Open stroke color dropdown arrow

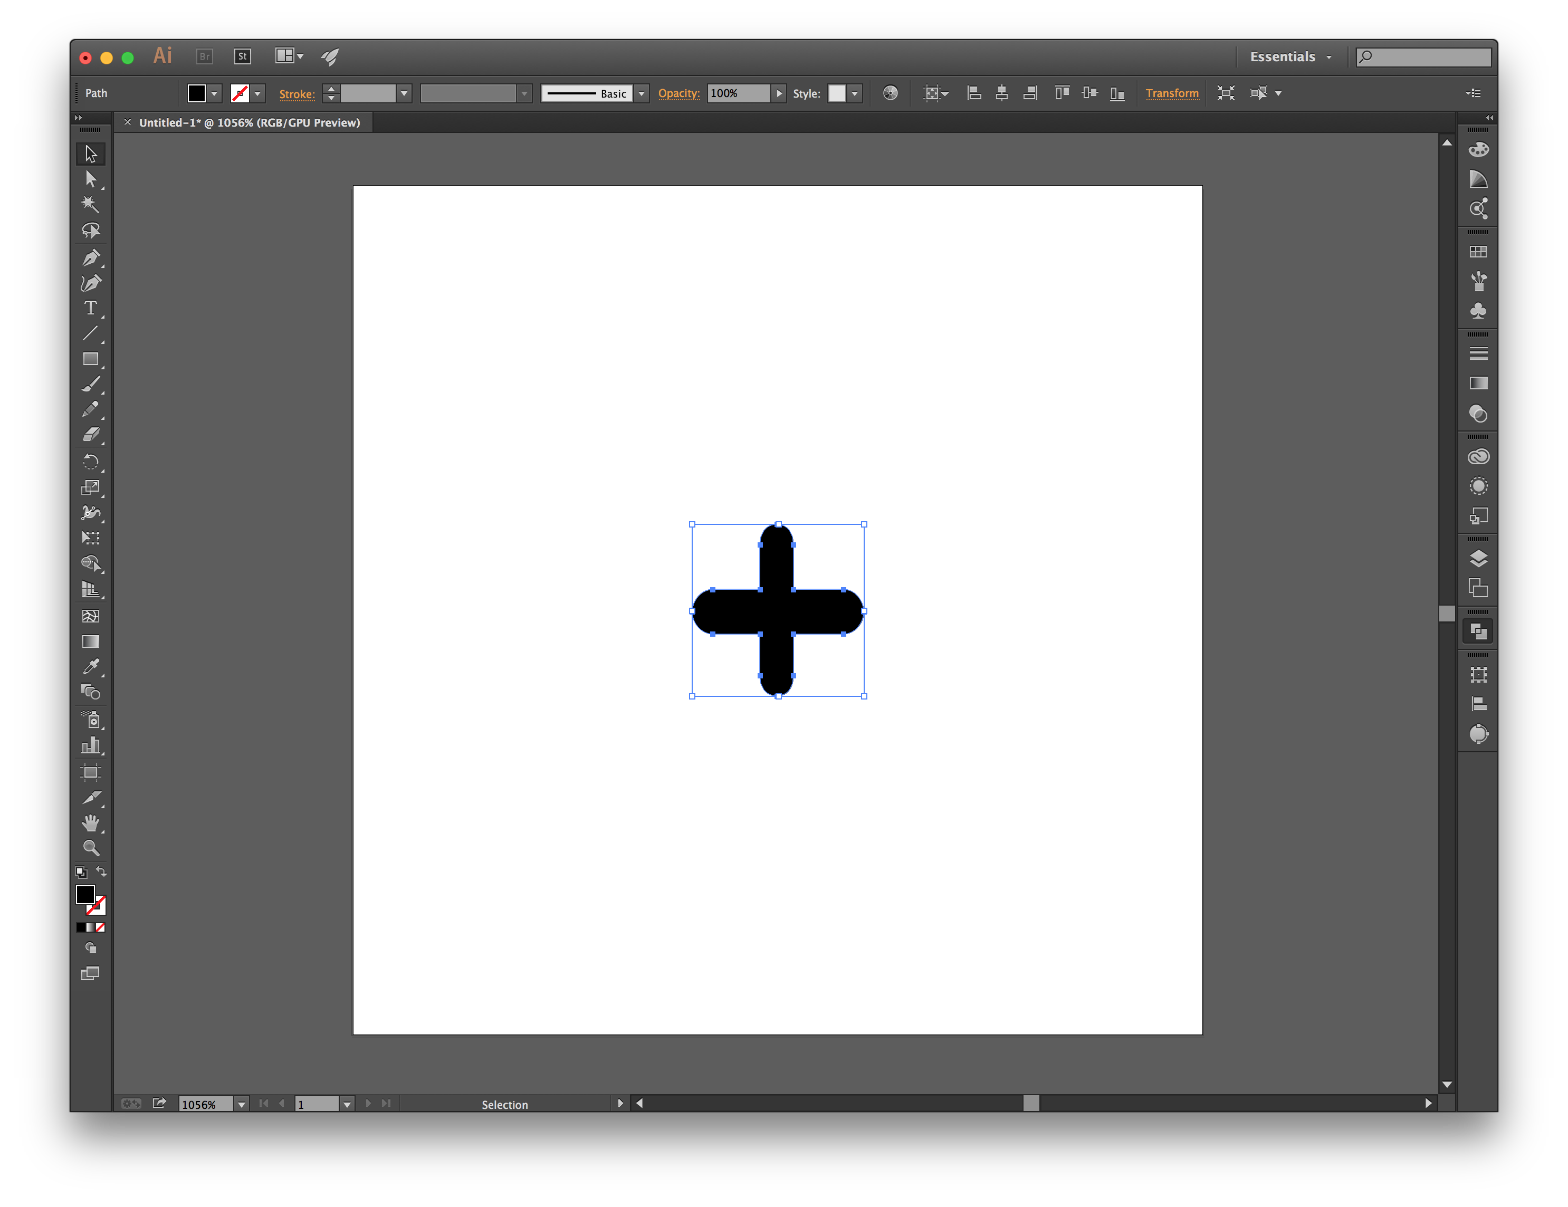point(258,93)
